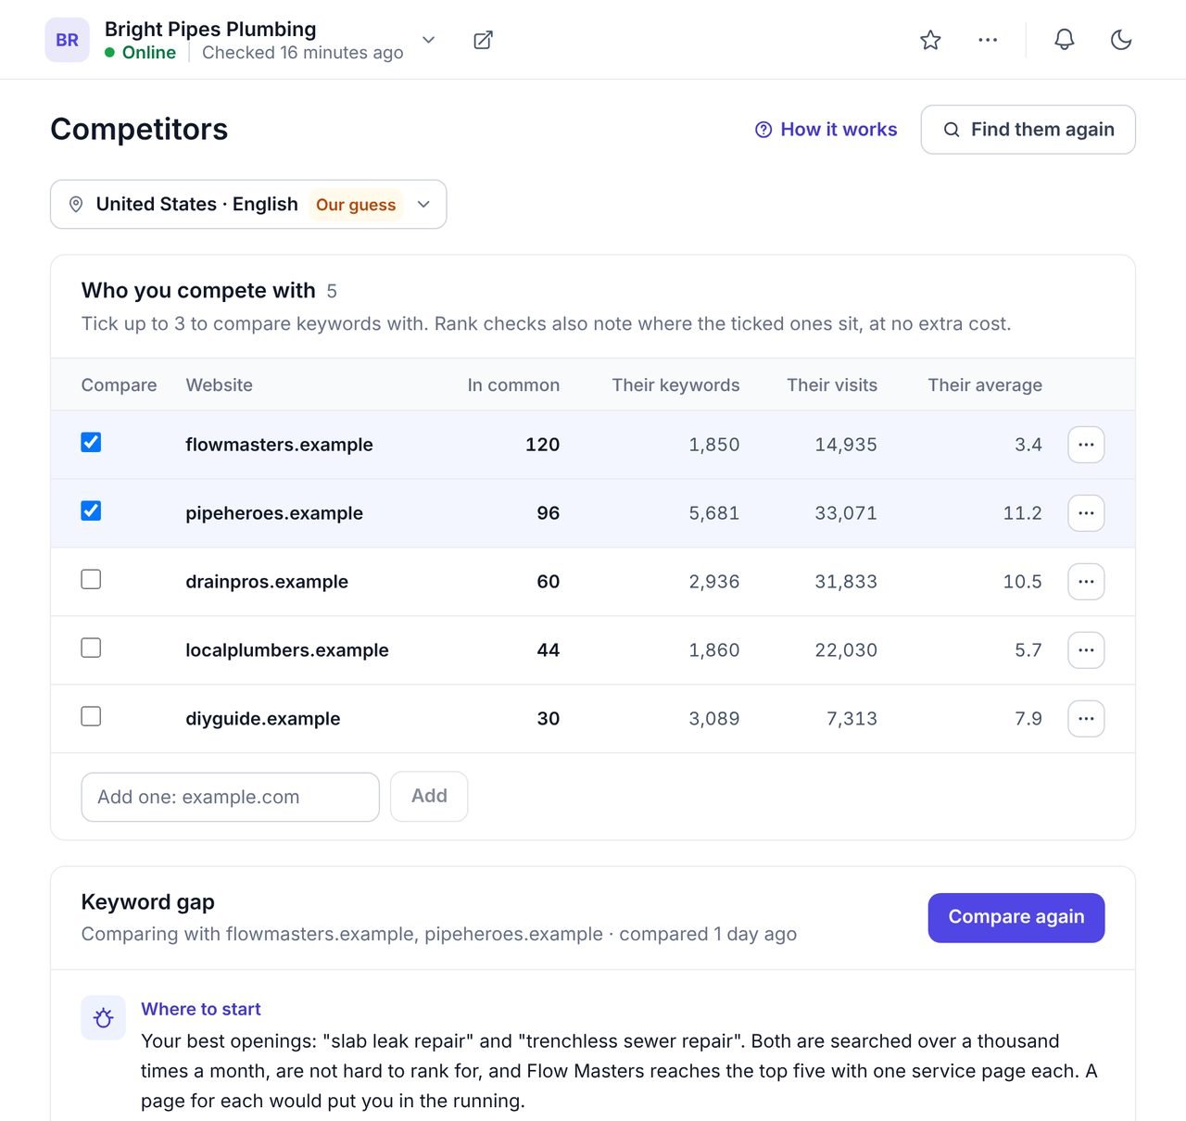Tick the diyguide.example compare checkbox
Screen dimensions: 1186x1121
(x=91, y=716)
